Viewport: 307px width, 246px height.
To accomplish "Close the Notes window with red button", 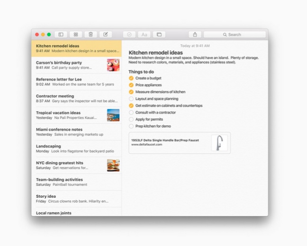I will (x=37, y=35).
